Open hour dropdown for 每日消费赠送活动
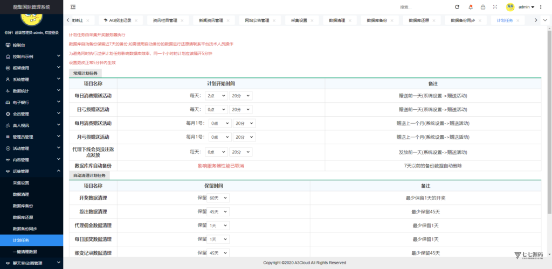552x269 pixels. (217, 96)
